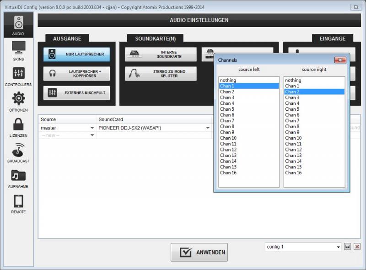Image resolution: width=366 pixels, height=270 pixels.
Task: Open the Remote section
Action: pos(18,204)
